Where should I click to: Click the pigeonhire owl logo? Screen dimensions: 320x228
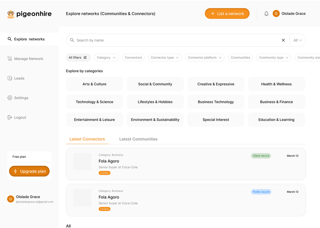click(11, 14)
